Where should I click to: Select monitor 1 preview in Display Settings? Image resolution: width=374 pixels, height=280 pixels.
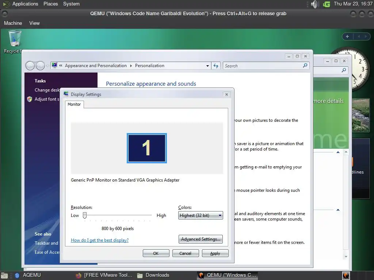click(147, 148)
